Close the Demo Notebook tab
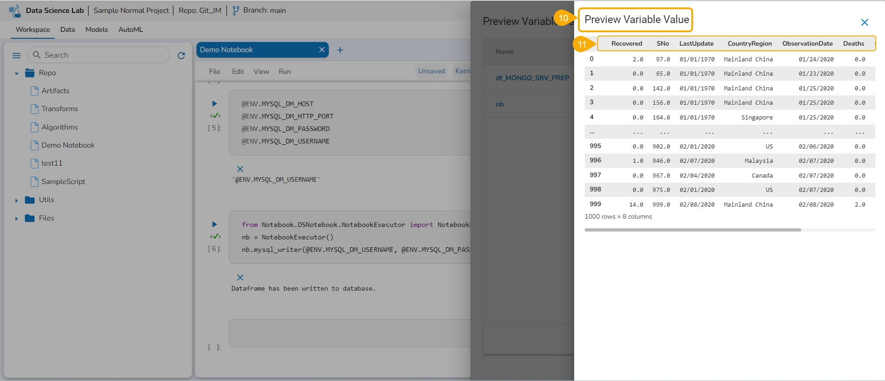The image size is (885, 381). pos(321,50)
